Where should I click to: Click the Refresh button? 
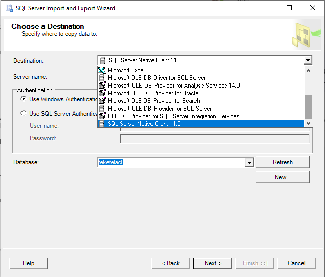pos(283,162)
